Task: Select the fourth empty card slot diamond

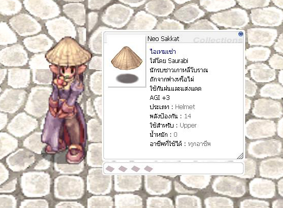Action: (148, 169)
